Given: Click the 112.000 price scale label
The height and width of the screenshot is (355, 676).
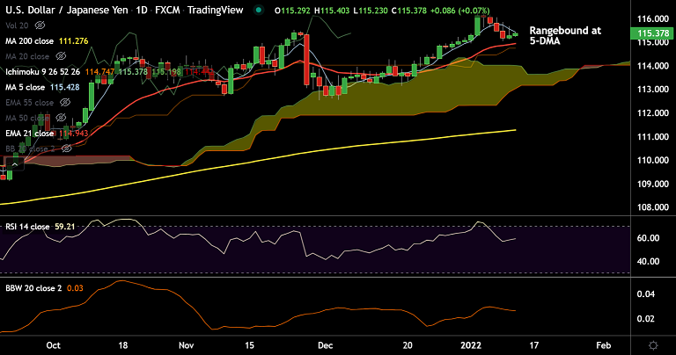Looking at the screenshot, I should (x=653, y=112).
